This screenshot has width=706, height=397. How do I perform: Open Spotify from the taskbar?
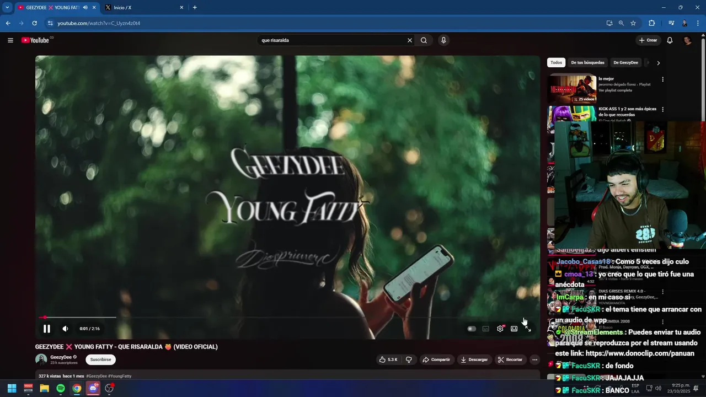61,388
